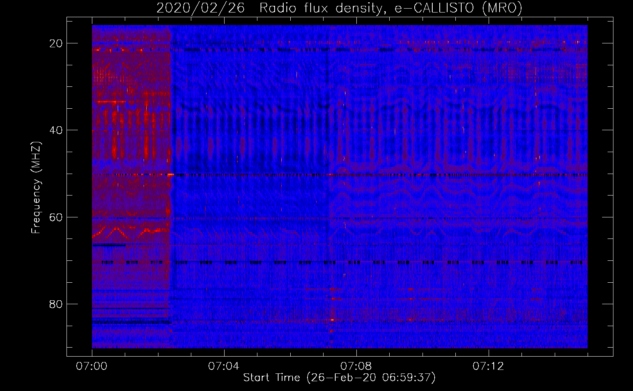This screenshot has height=391, width=633.
Task: Click the 20 MHz frequency tick label
Action: tap(56, 43)
